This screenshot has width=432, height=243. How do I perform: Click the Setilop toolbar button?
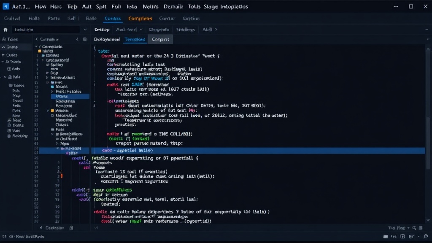click(x=102, y=30)
